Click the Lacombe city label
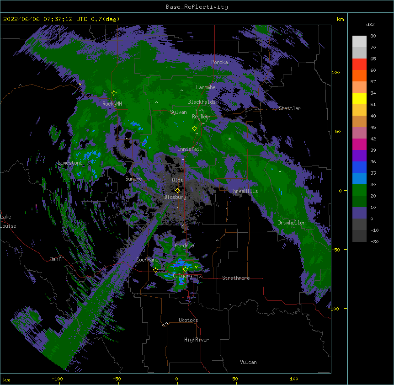 pyautogui.click(x=206, y=87)
